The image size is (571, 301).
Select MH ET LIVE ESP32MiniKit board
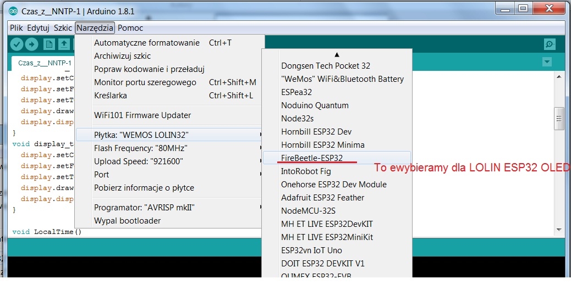point(337,237)
